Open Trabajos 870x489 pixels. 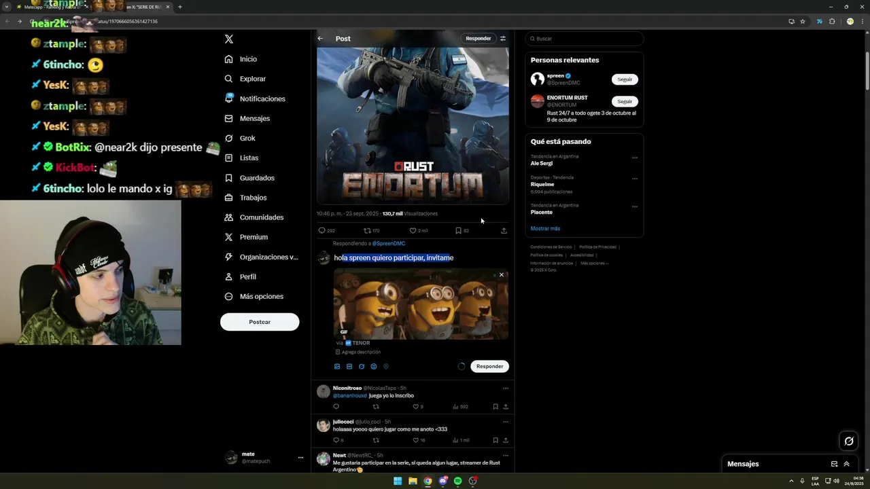pyautogui.click(x=245, y=198)
